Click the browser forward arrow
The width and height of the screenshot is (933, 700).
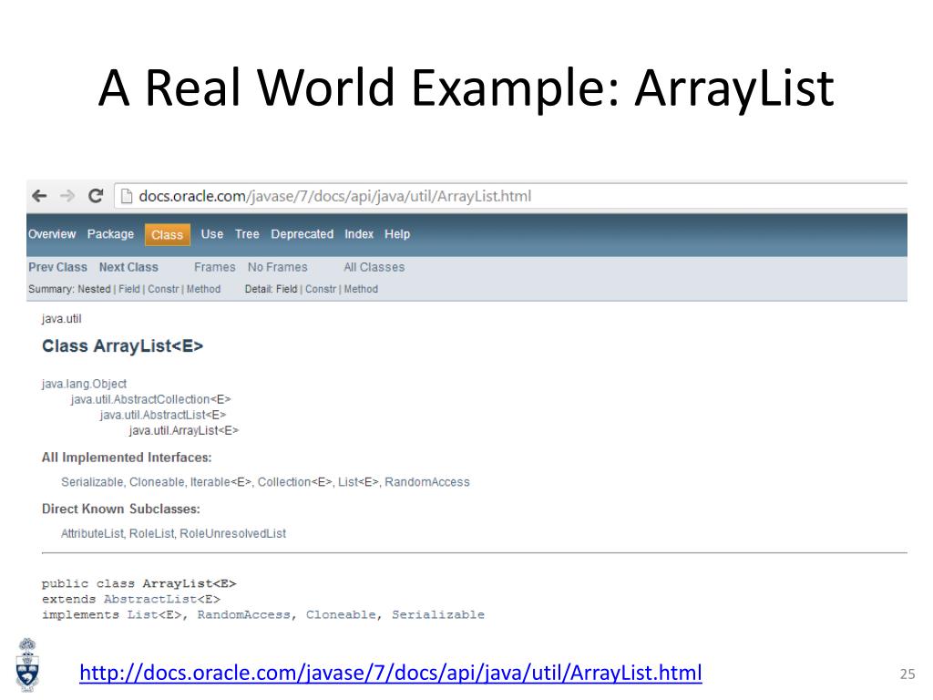tap(67, 196)
